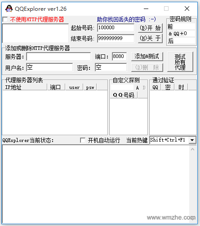
Task: Click scroll-up arrow of status log
Action: point(193,149)
